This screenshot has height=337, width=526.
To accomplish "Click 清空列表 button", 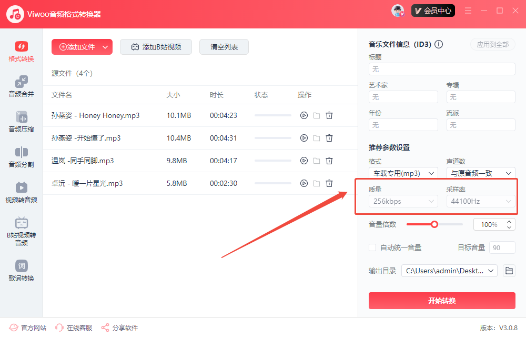I will pyautogui.click(x=224, y=47).
